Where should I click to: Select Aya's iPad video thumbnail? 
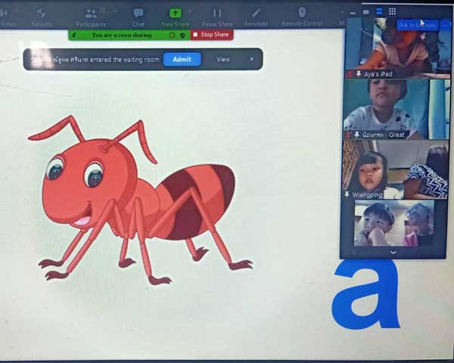[398, 48]
